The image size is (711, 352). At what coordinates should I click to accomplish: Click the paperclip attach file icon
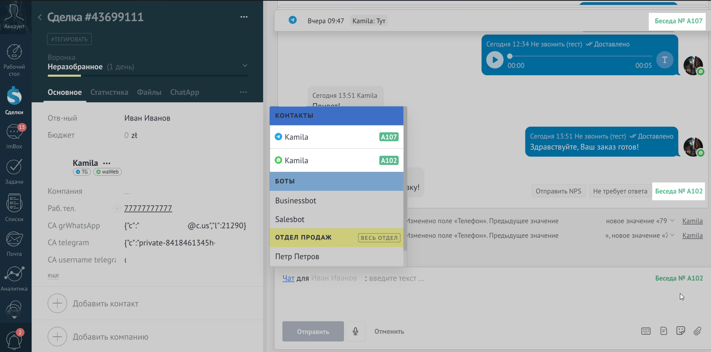(697, 331)
